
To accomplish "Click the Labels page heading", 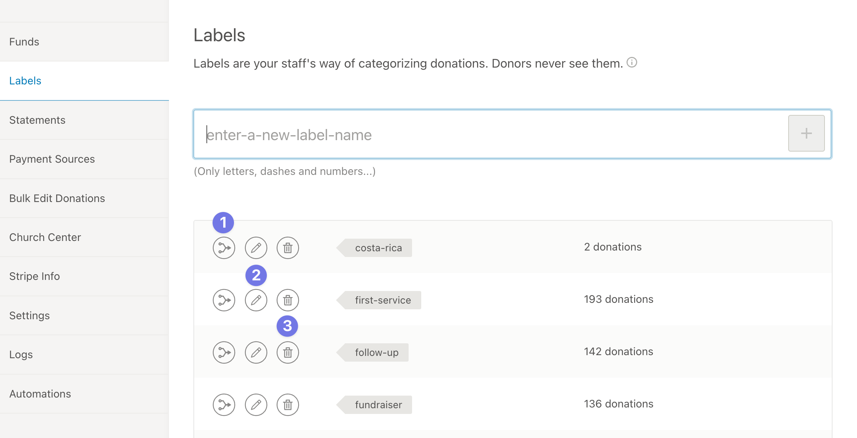I will click(219, 35).
